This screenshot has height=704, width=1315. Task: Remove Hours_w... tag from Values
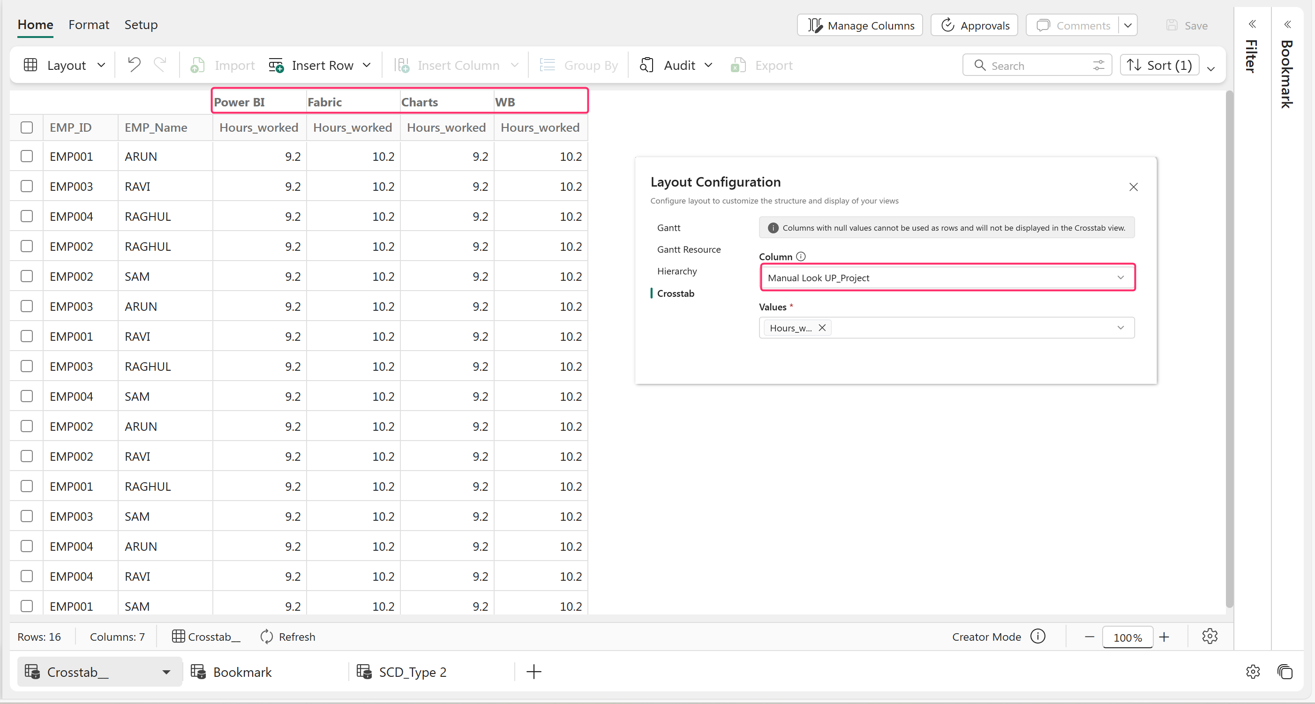822,328
